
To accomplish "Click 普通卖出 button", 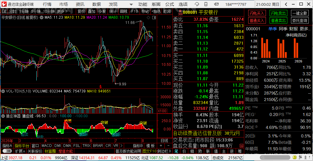I will (x=278, y=20).
